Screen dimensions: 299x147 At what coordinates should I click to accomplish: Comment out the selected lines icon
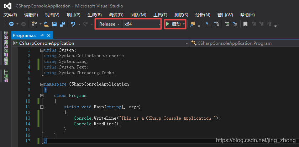[x=227, y=24]
